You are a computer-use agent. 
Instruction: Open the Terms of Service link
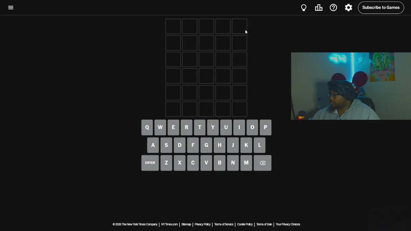[224, 224]
